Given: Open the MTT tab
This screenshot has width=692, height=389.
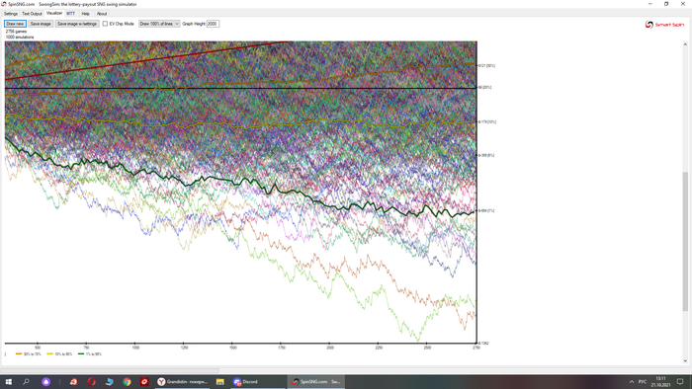Looking at the screenshot, I should click(70, 14).
